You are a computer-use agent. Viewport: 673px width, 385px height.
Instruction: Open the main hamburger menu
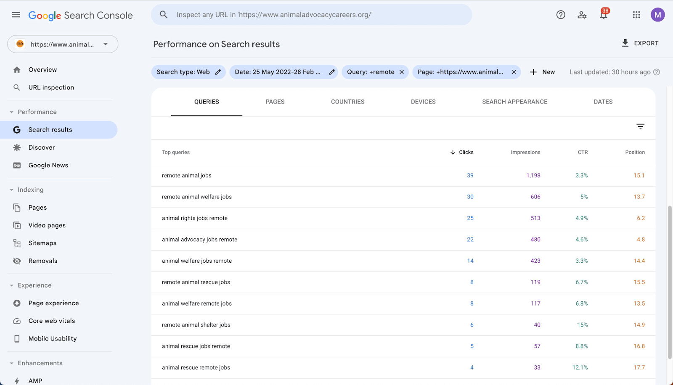click(16, 15)
